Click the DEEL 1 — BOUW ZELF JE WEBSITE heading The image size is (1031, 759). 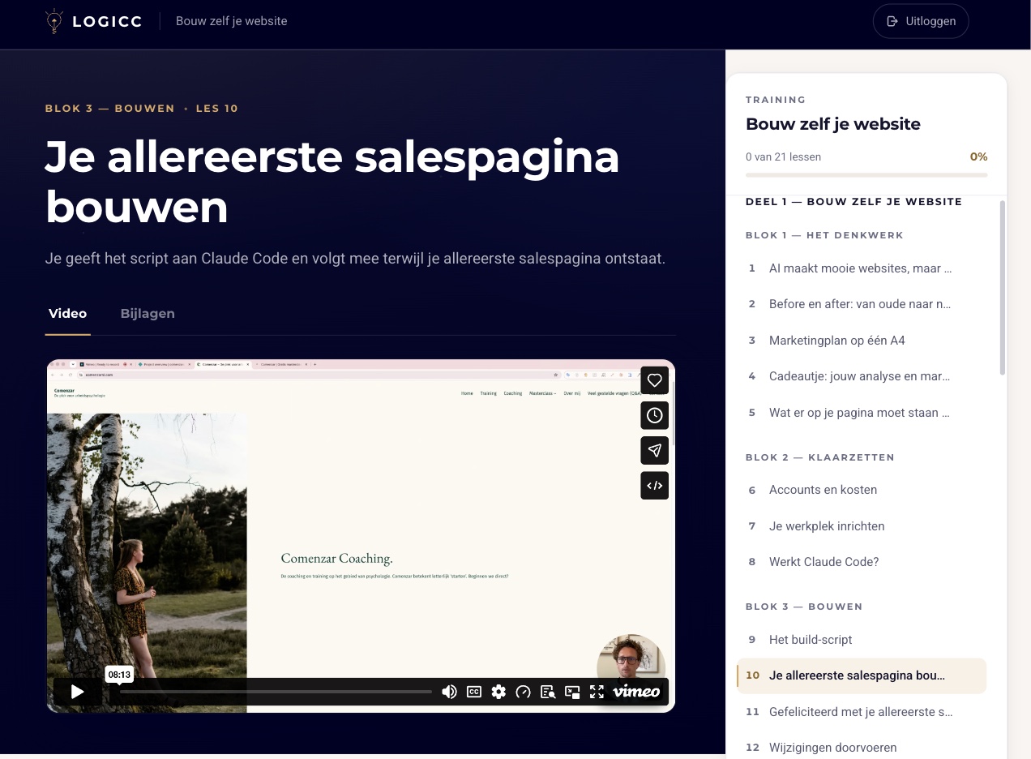click(854, 202)
